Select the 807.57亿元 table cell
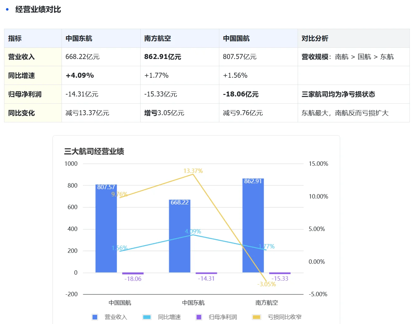This screenshot has height=324, width=412. [x=258, y=57]
